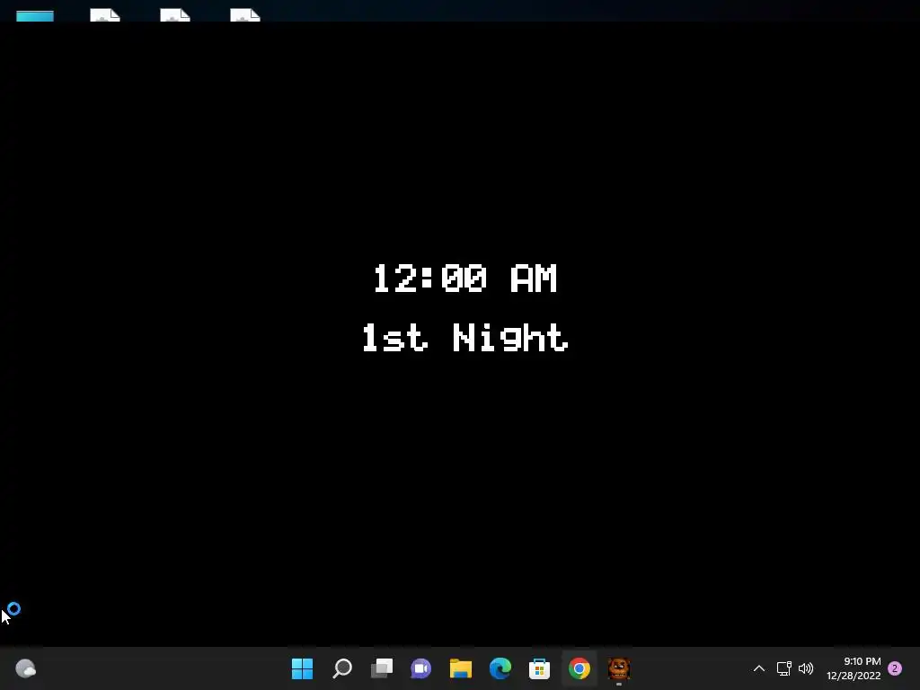The width and height of the screenshot is (920, 690).
Task: Open Microsoft Store from taskbar
Action: pyautogui.click(x=539, y=668)
